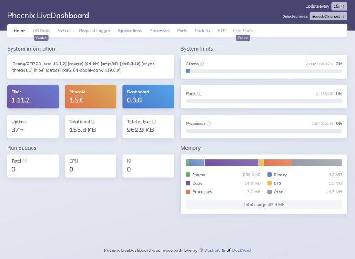Open the Applications tab
The image size is (355, 259).
(x=130, y=31)
